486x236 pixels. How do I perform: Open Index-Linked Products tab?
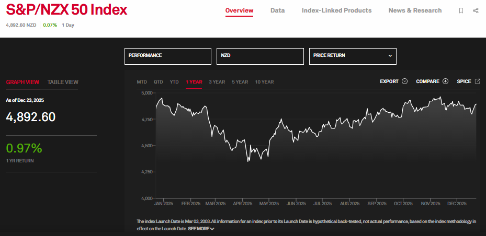pyautogui.click(x=336, y=10)
